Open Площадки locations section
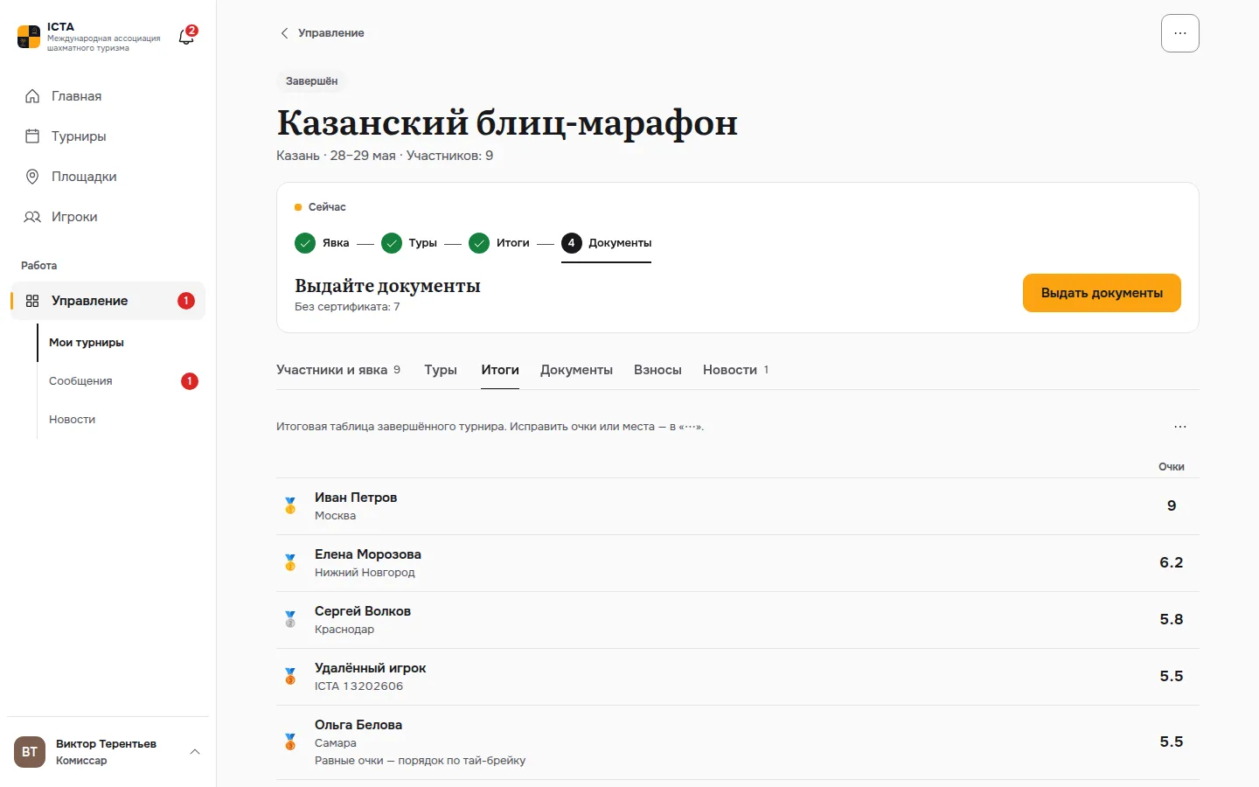Image resolution: width=1259 pixels, height=787 pixels. tap(108, 177)
